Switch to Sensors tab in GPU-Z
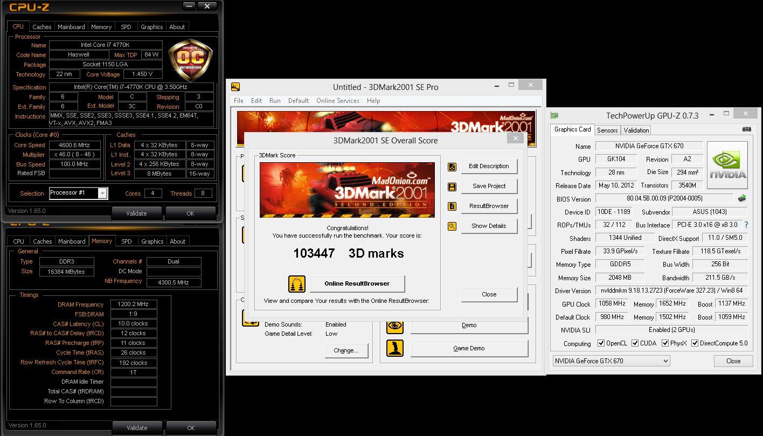 (607, 130)
